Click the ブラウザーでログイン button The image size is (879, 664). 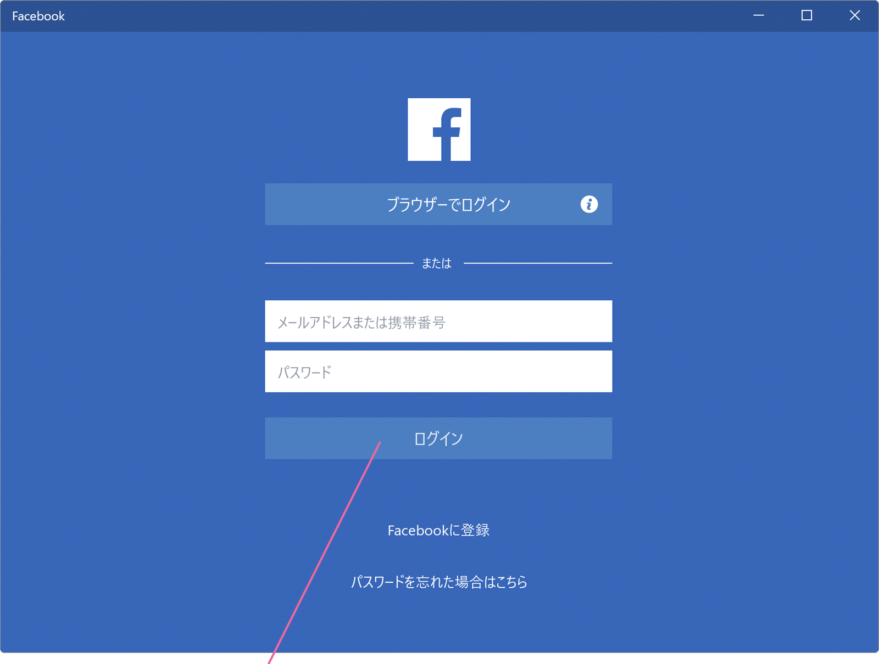(x=438, y=204)
